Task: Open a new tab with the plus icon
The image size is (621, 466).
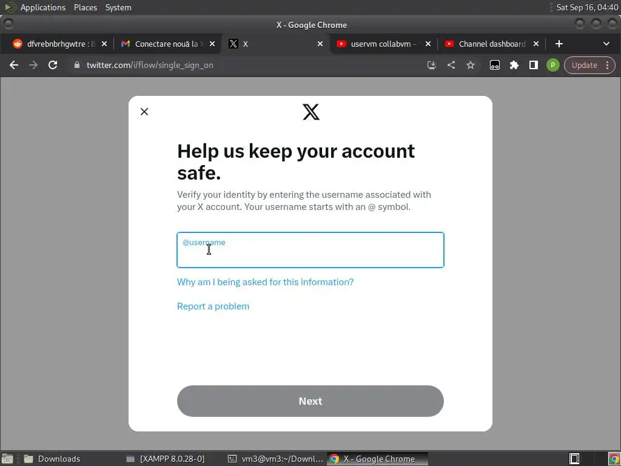Action: tap(559, 44)
